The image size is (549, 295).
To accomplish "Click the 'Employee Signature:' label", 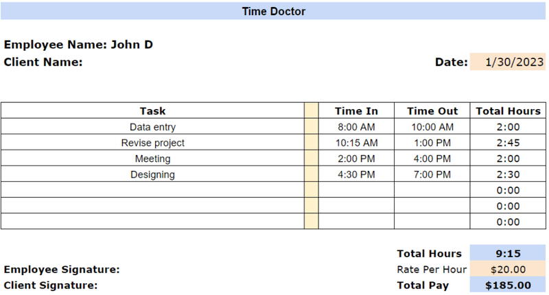I will point(62,269).
